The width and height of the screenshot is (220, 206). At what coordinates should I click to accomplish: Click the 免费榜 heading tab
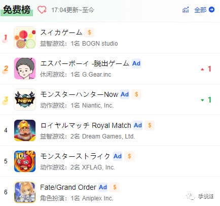17,10
